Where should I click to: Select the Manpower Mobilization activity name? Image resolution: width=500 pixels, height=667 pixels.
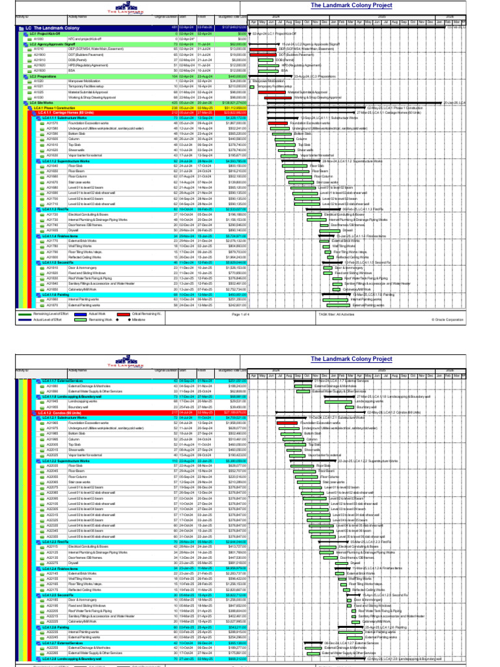84,81
